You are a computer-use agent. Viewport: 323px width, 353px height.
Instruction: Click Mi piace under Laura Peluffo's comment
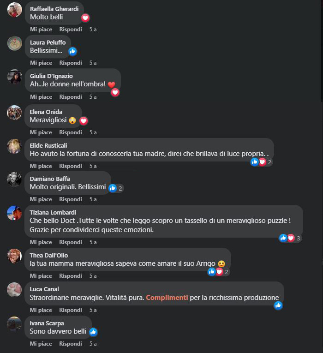(x=41, y=63)
